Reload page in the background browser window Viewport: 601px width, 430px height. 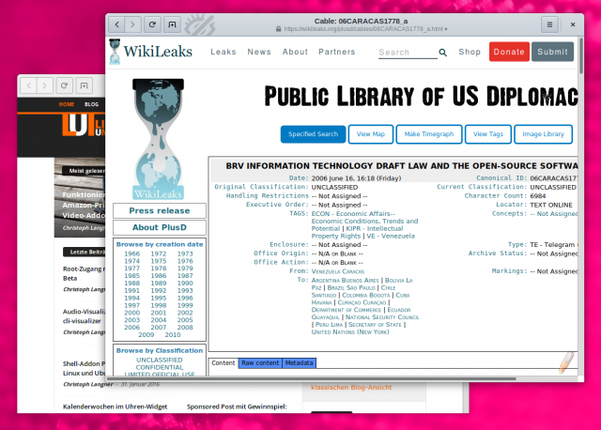(x=65, y=85)
